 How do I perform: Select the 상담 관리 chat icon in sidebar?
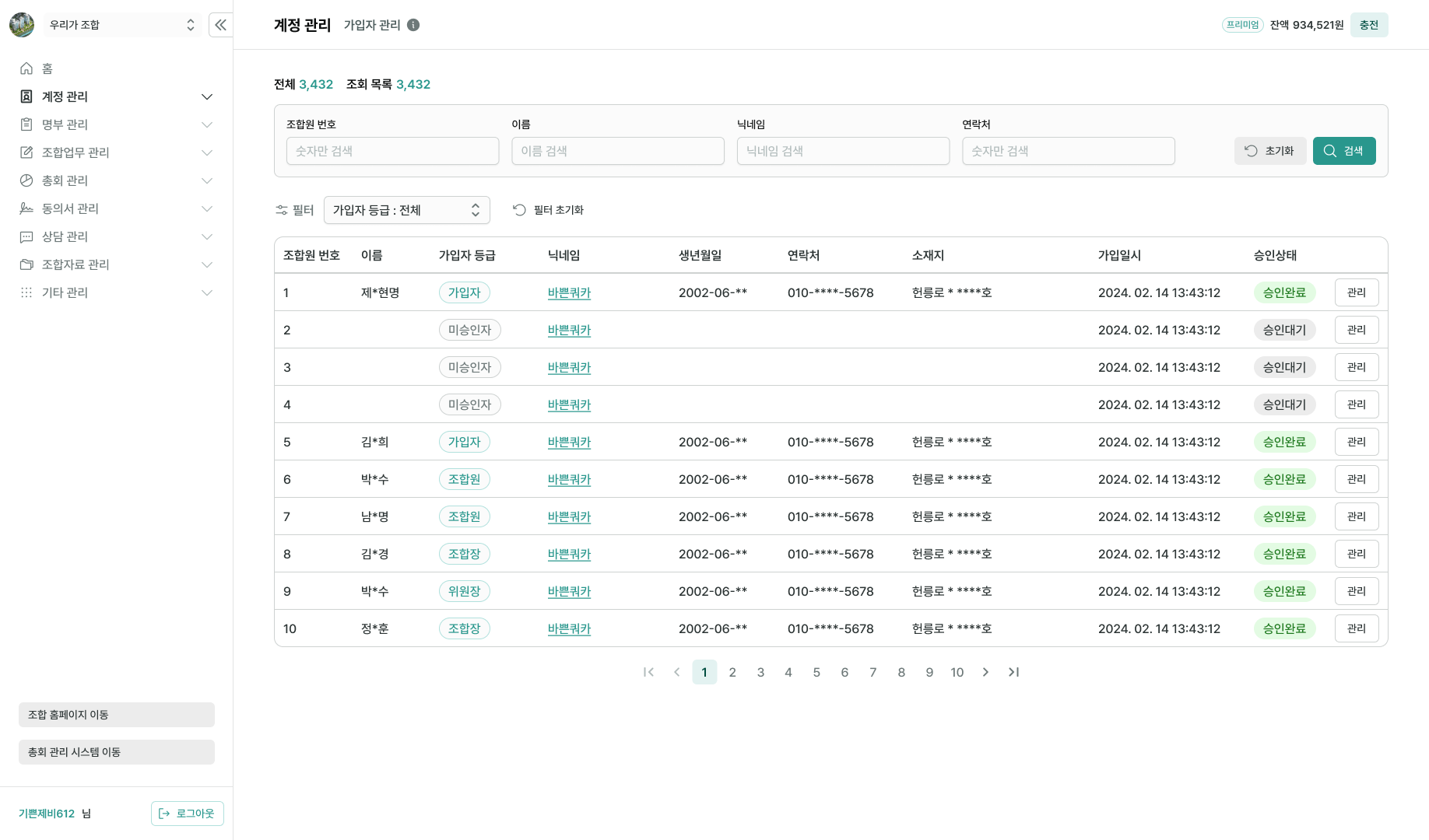[x=25, y=236]
